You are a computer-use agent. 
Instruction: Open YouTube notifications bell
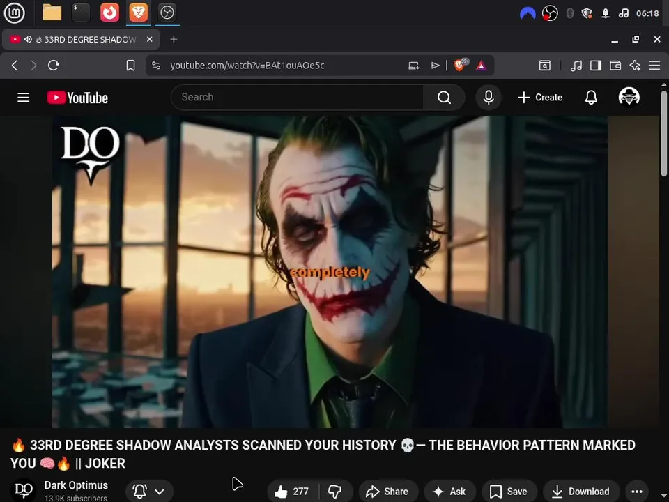pos(591,98)
